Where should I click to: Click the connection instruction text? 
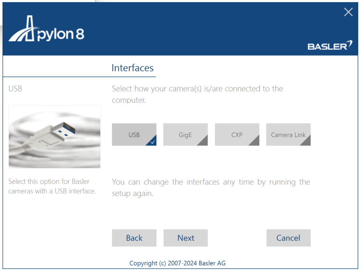[x=197, y=94]
